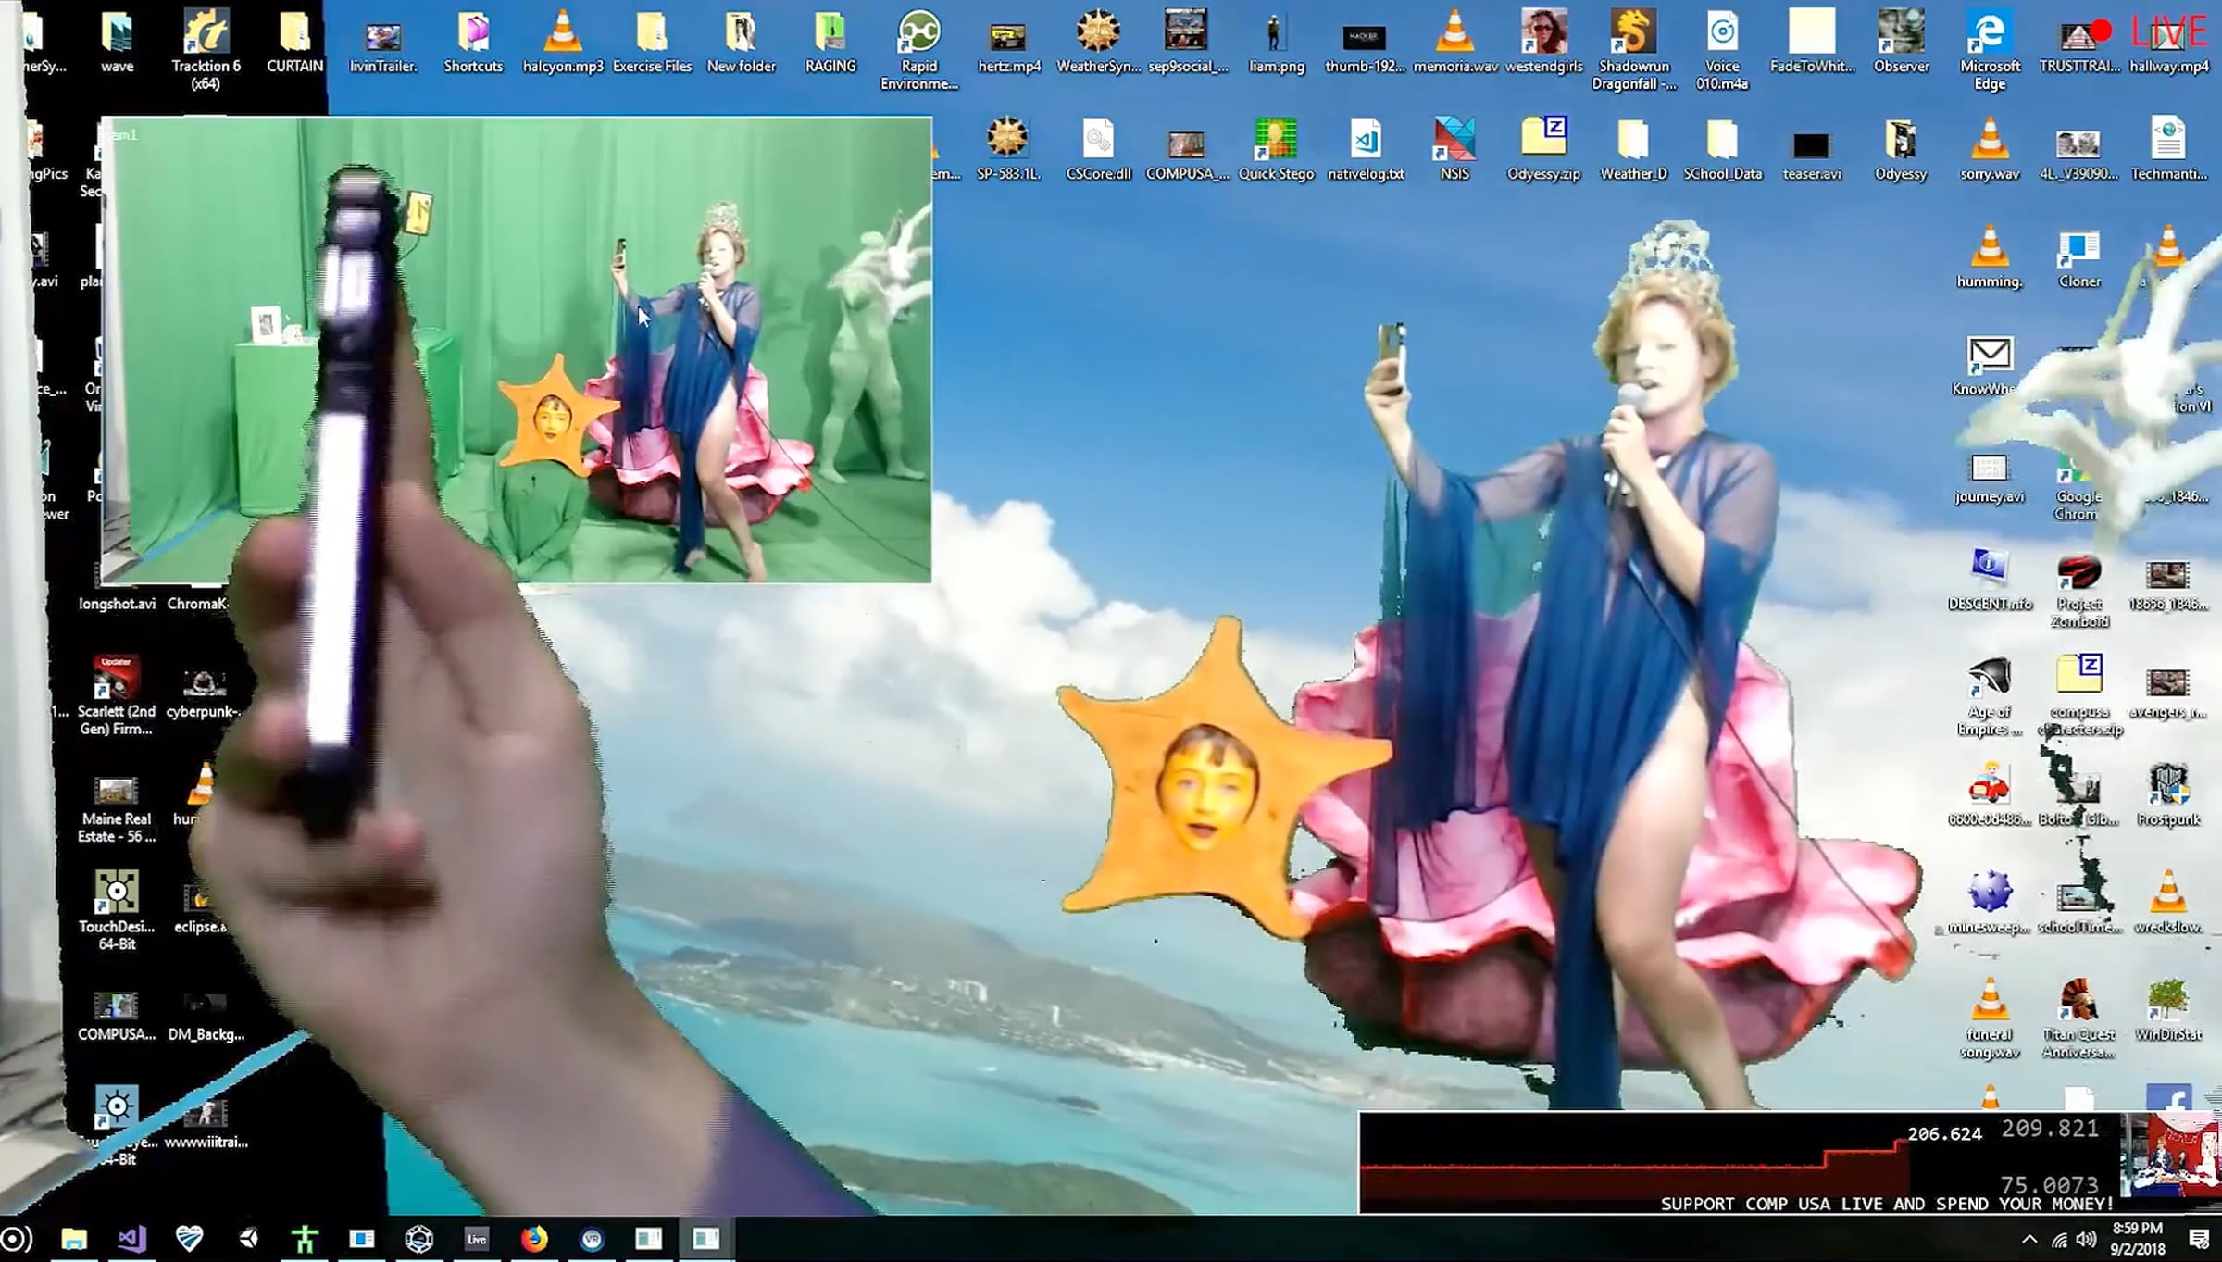This screenshot has width=2222, height=1262.
Task: Show hidden system tray icons
Action: pos(2029,1239)
